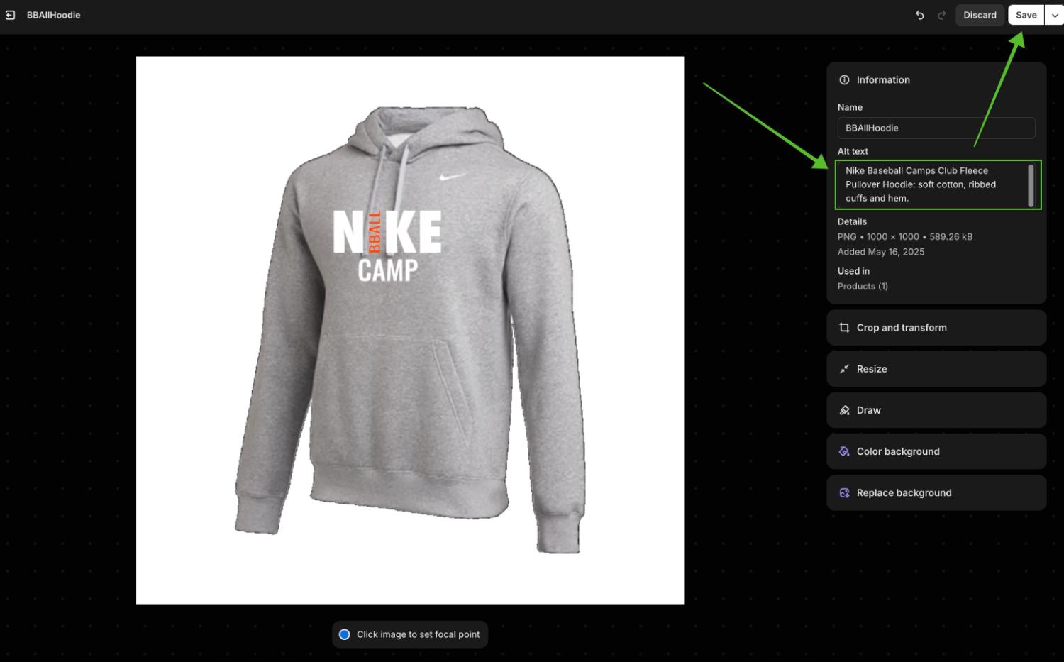
Task: Redo the last edit
Action: [x=942, y=15]
